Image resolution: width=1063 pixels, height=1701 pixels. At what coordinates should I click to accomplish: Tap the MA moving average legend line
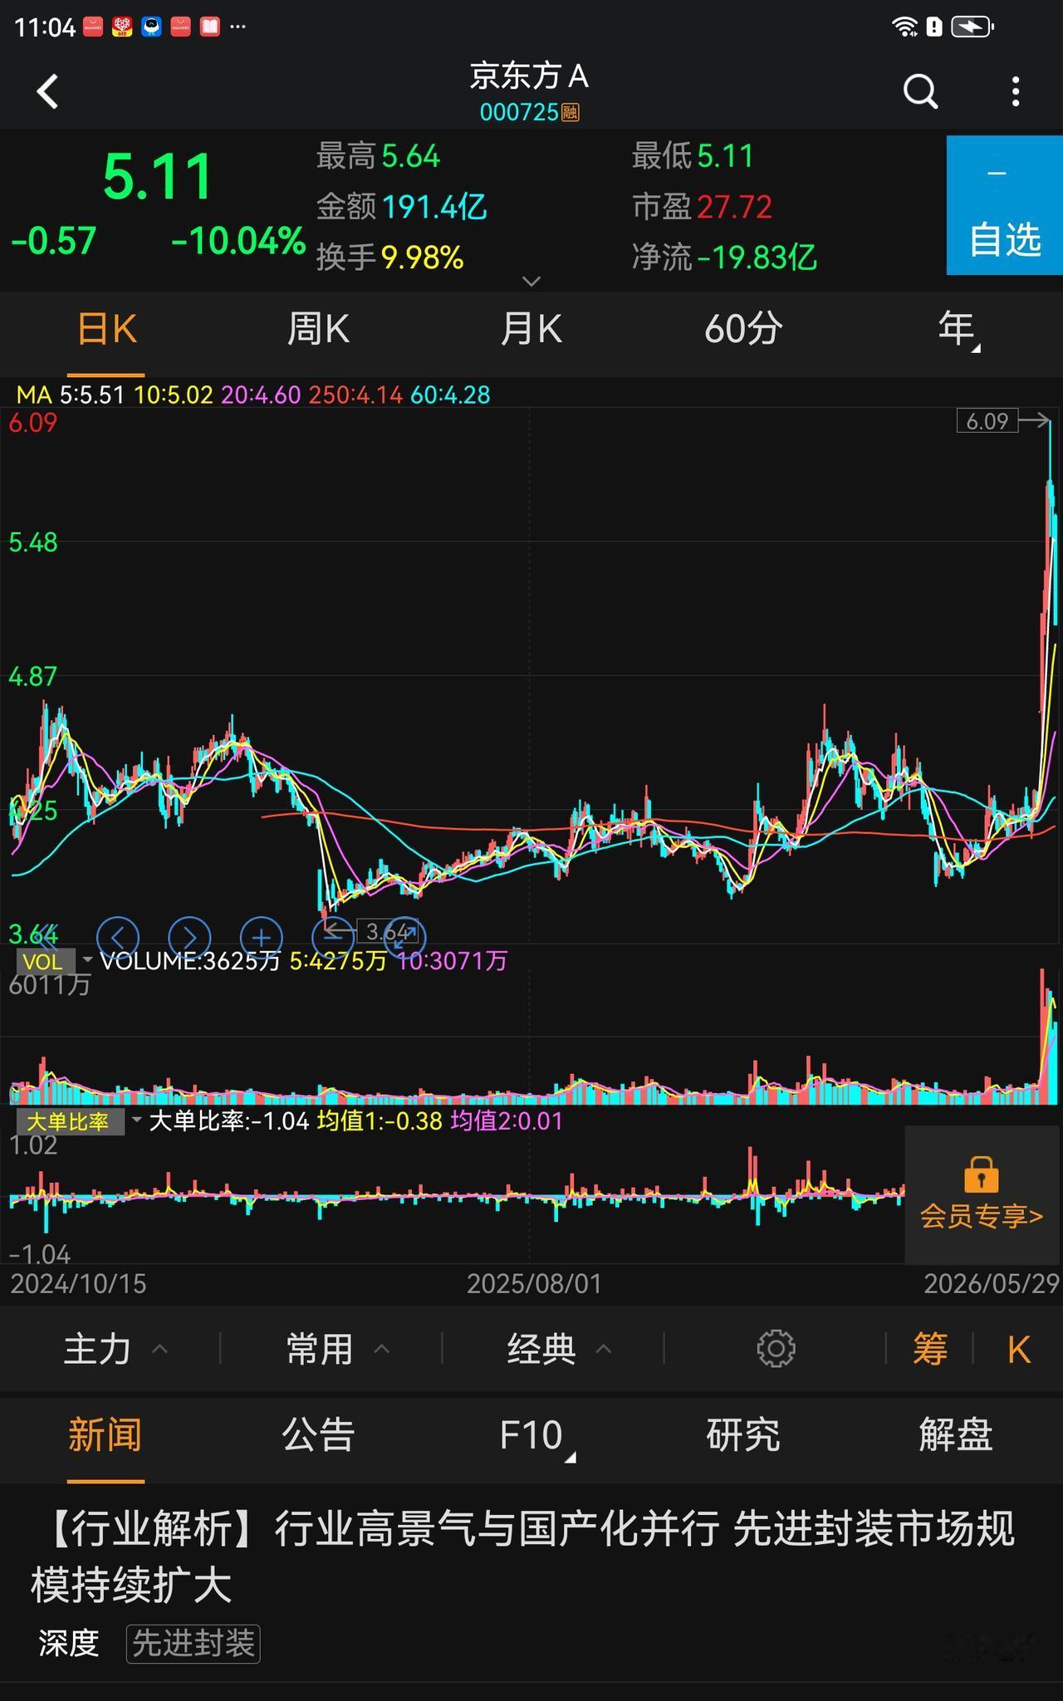[x=253, y=395]
